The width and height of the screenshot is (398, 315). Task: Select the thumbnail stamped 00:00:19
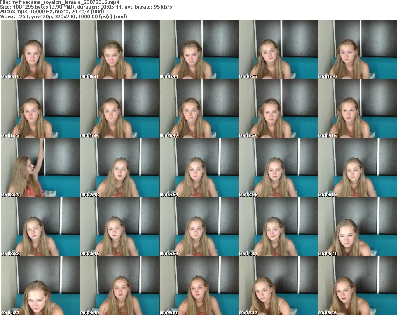[x=40, y=49]
